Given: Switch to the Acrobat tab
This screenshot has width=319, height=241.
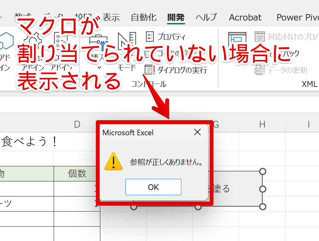Looking at the screenshot, I should tap(245, 17).
